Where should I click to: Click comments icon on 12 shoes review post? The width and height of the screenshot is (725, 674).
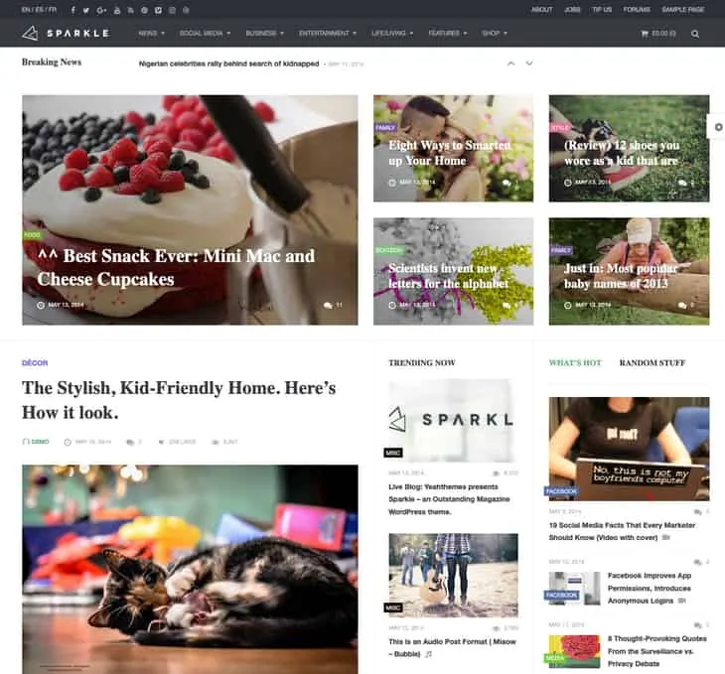pos(682,183)
